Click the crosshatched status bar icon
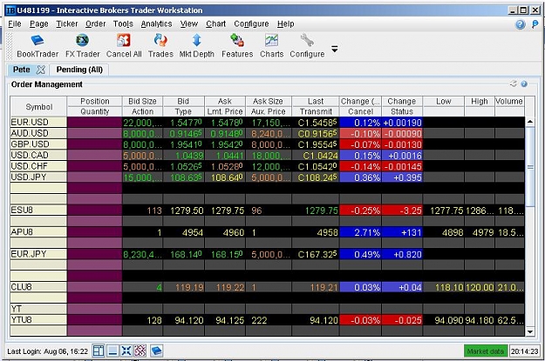 [140, 351]
